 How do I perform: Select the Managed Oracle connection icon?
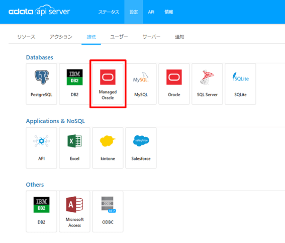[x=108, y=77]
